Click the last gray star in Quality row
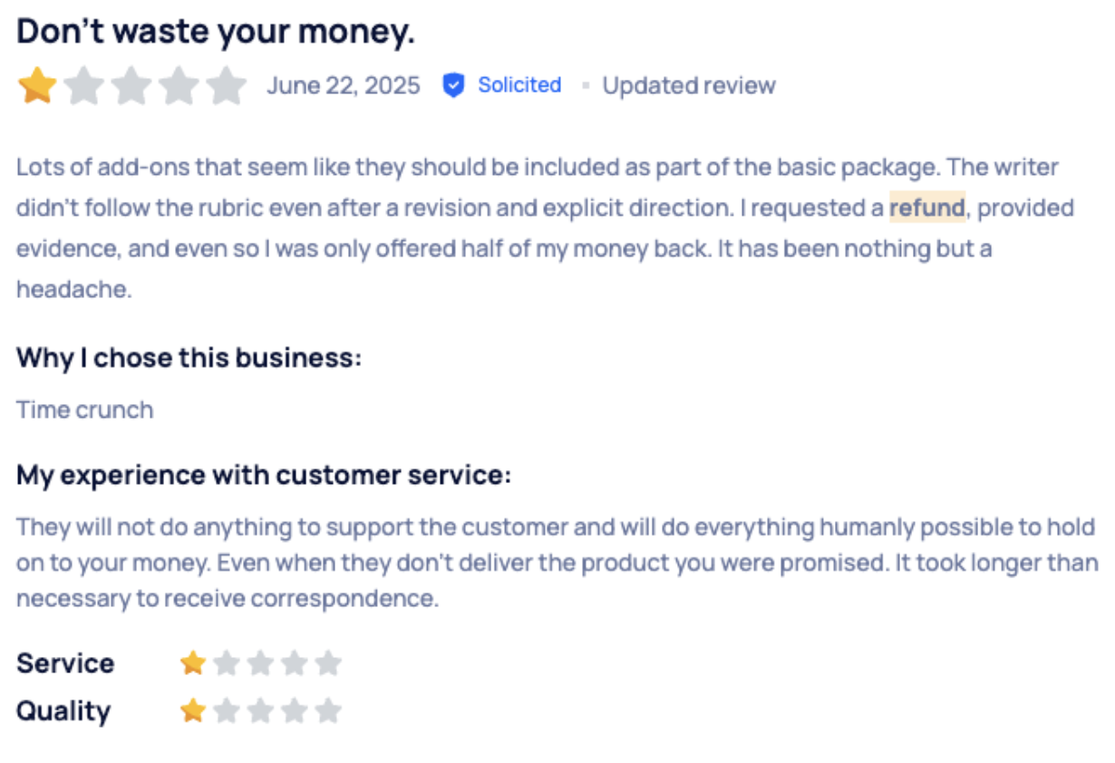The image size is (1115, 763). (x=328, y=710)
